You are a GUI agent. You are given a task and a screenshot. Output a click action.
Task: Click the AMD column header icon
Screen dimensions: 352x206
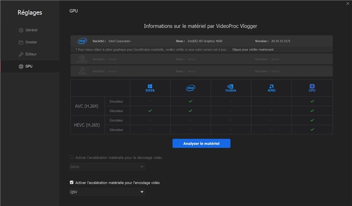pyautogui.click(x=271, y=88)
